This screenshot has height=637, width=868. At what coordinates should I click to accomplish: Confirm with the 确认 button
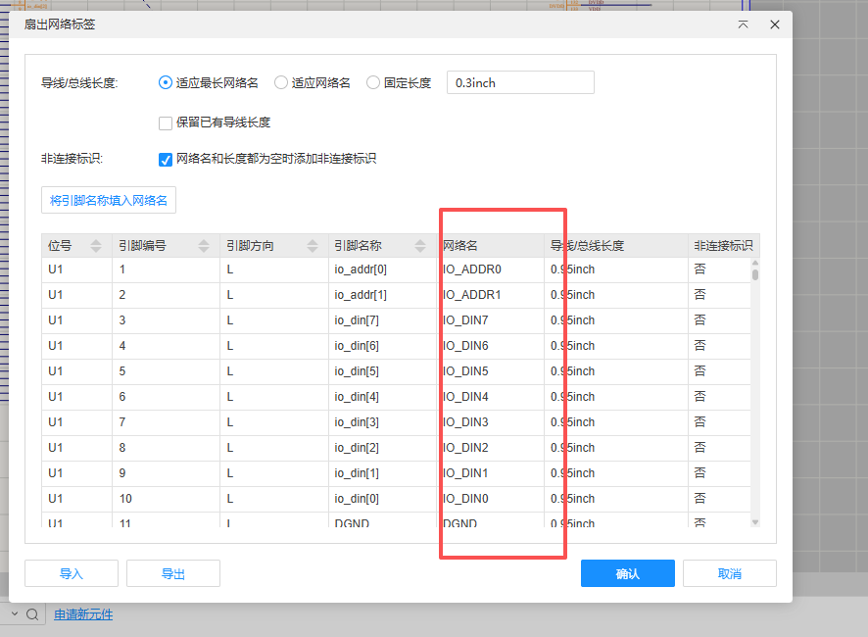(627, 573)
